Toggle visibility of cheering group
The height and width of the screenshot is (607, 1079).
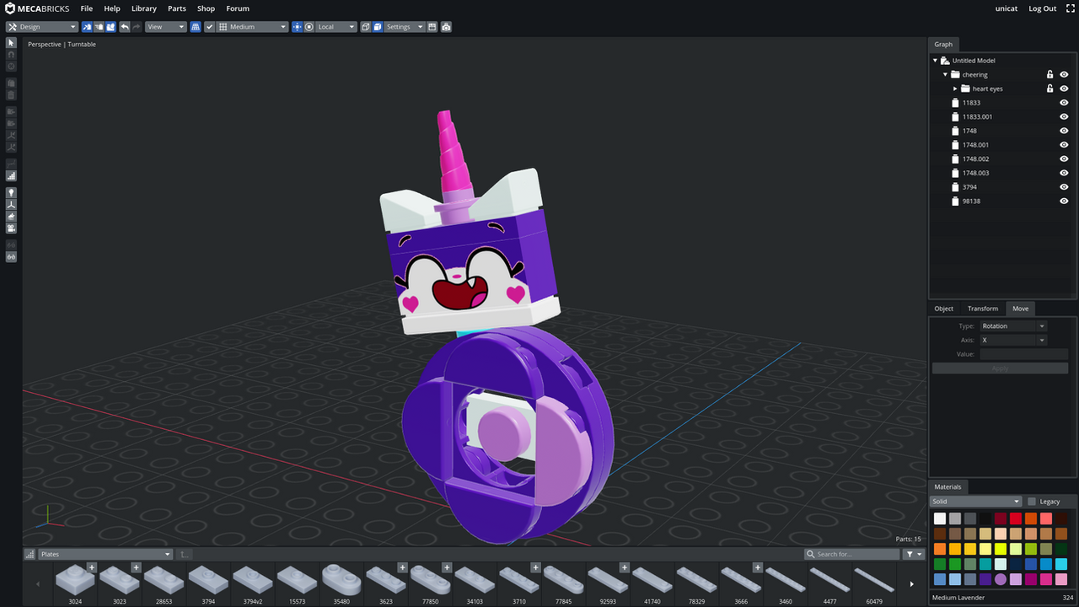(1064, 74)
